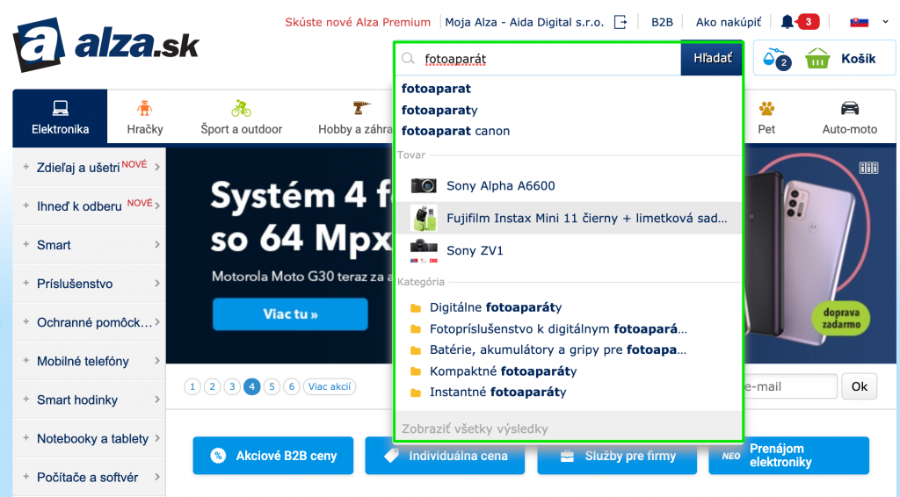Open Ako nakúpiť link
The width and height of the screenshot is (900, 497).
click(x=729, y=22)
